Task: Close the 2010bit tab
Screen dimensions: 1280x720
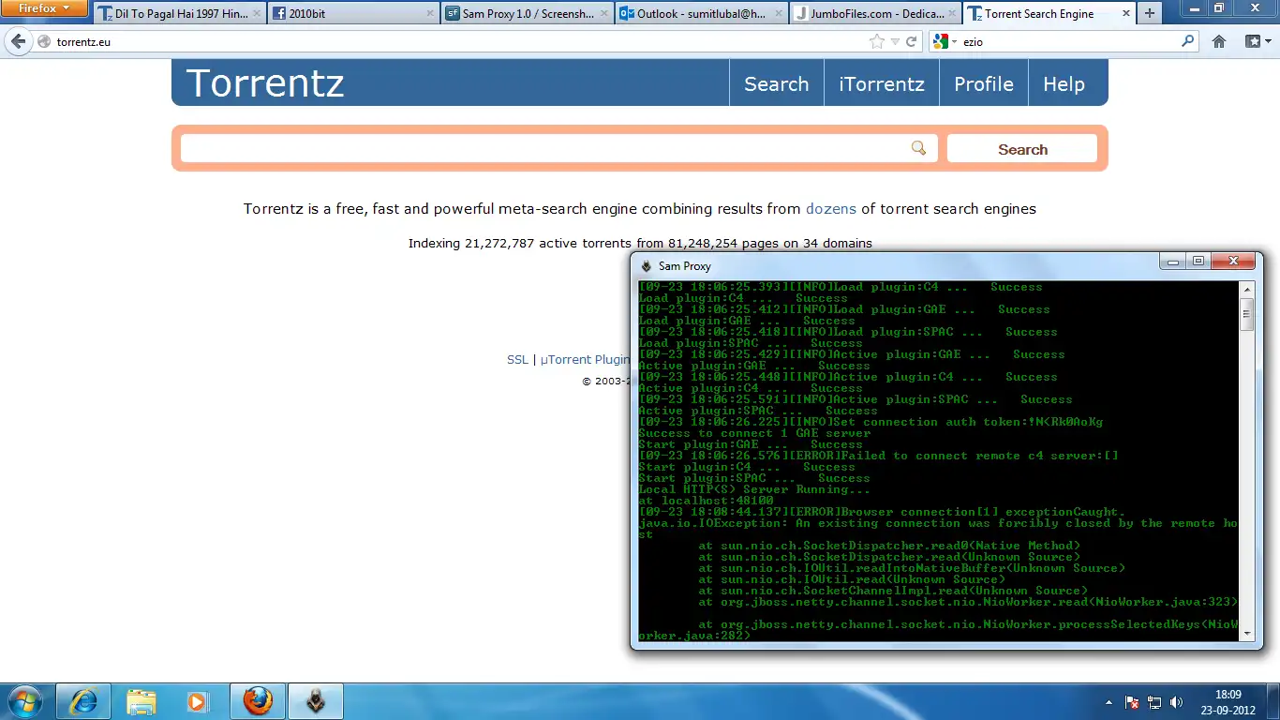Action: (x=430, y=14)
